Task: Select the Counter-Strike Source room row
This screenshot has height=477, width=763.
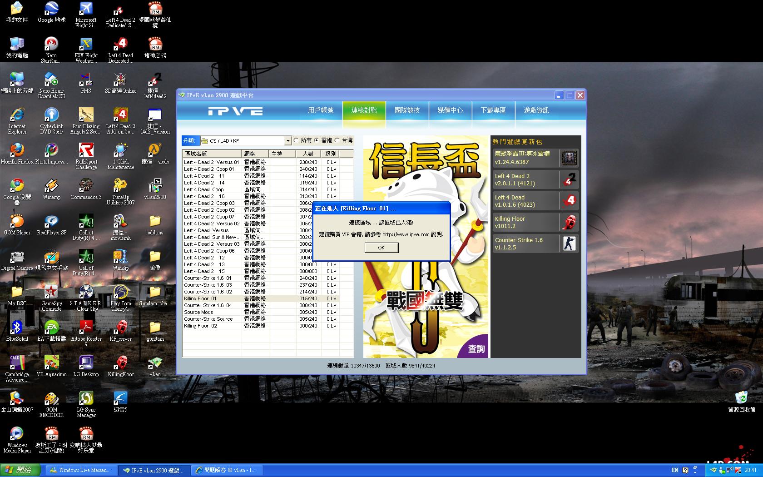Action: pyautogui.click(x=208, y=319)
